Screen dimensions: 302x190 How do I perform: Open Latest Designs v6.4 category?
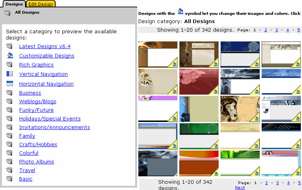click(x=45, y=47)
